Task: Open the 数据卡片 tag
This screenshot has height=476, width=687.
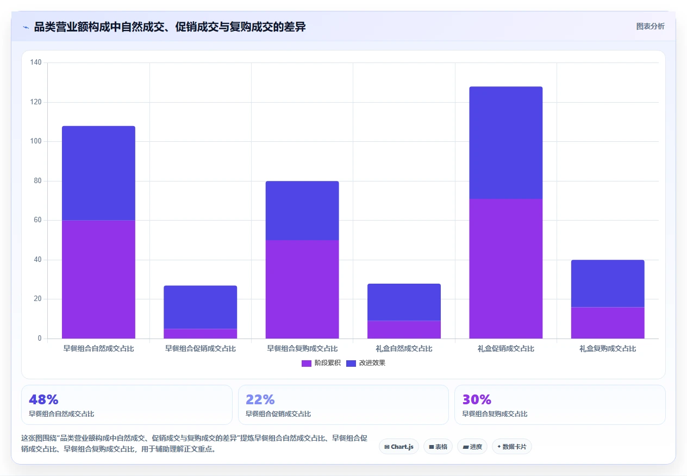Action: pyautogui.click(x=512, y=447)
